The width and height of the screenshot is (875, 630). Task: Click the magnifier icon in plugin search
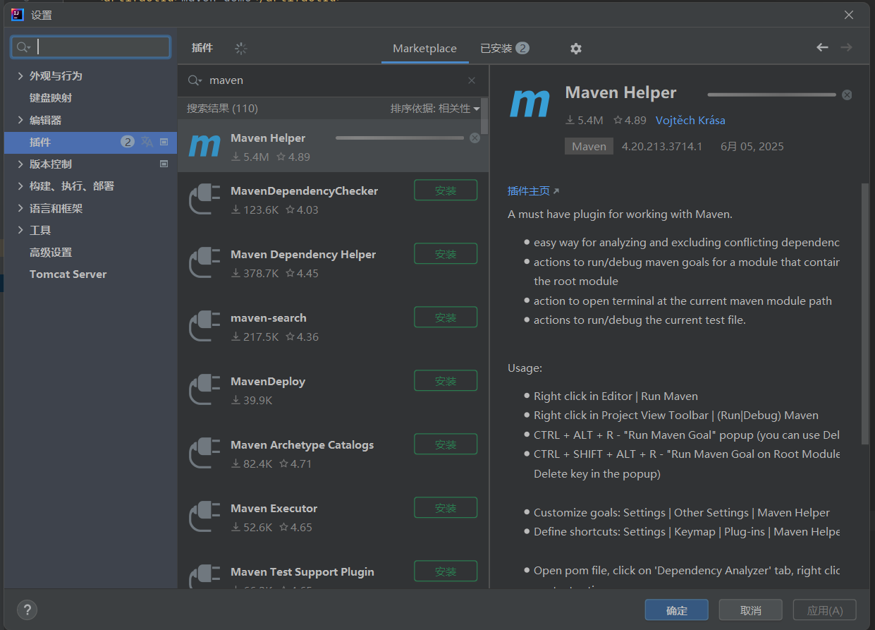[x=195, y=80]
